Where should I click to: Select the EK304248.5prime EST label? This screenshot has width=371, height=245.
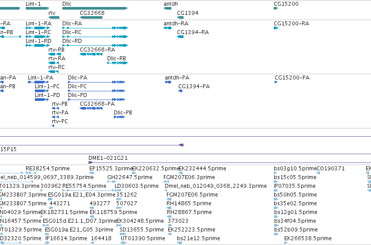(140, 221)
